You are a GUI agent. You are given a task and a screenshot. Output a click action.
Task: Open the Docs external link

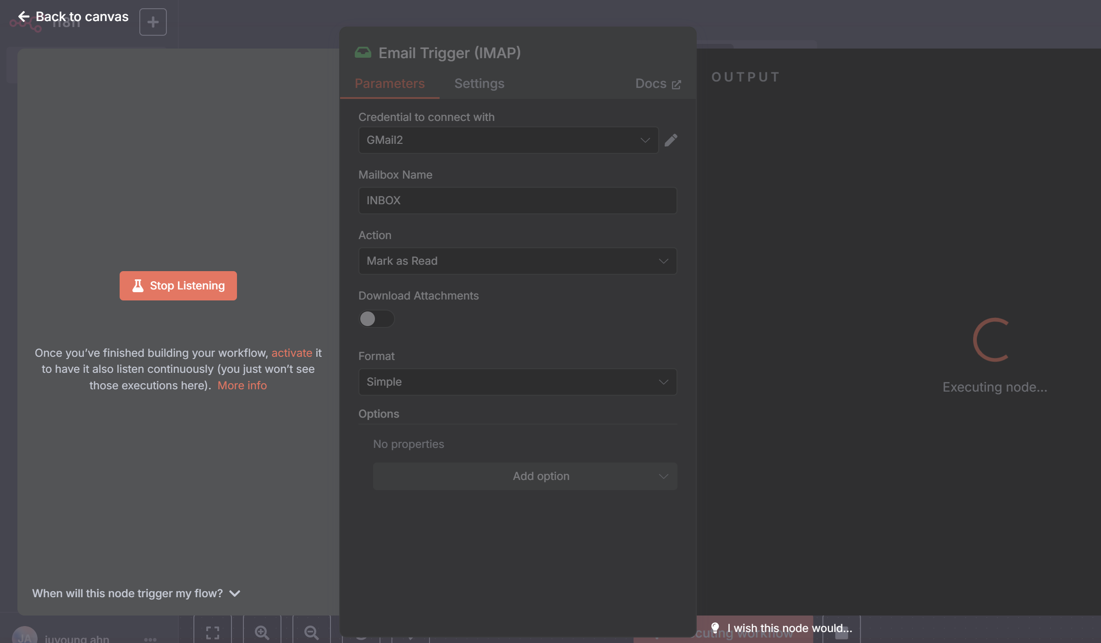click(658, 83)
